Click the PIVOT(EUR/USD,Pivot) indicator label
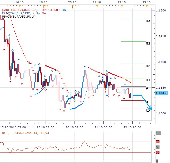 [19, 17]
